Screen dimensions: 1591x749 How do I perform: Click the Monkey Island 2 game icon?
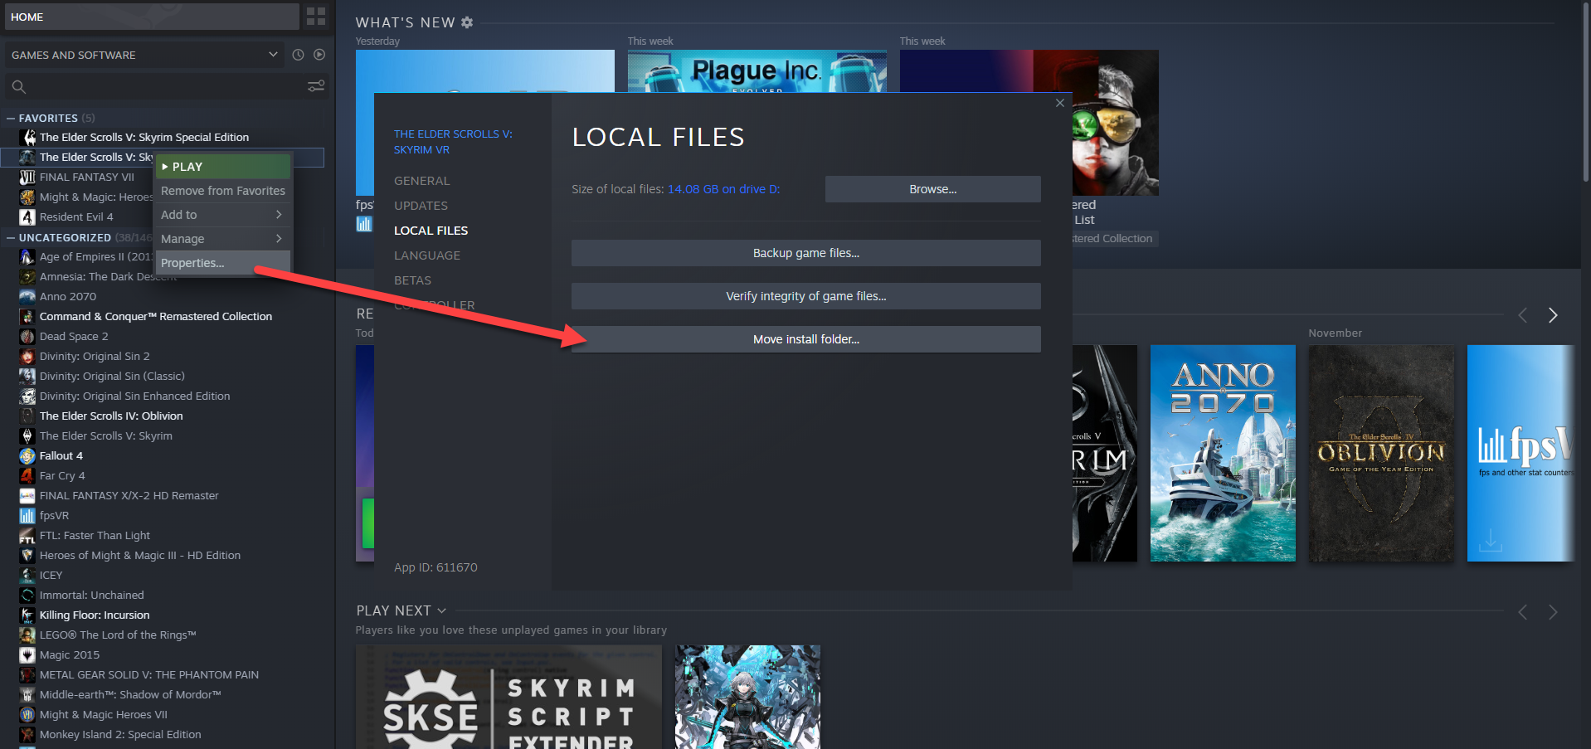point(27,734)
